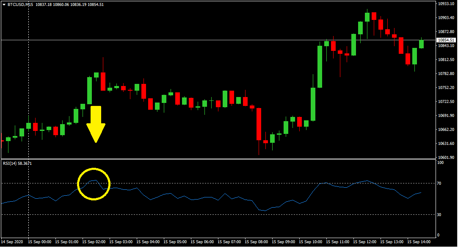Click the 15 Sep 11:00 time label
458x247 pixels.
click(x=338, y=242)
